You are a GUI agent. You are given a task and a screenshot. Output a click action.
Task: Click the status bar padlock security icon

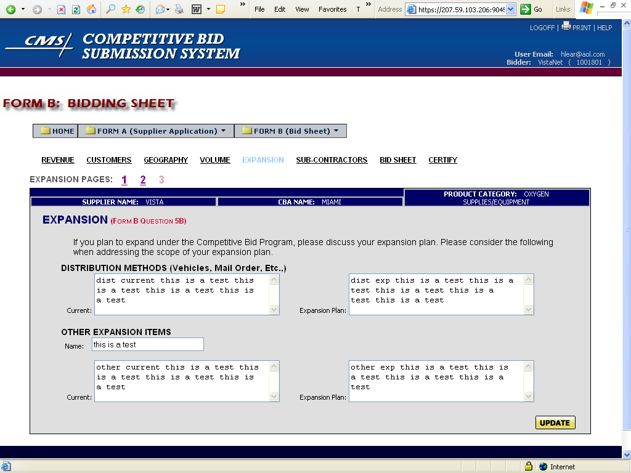528,466
